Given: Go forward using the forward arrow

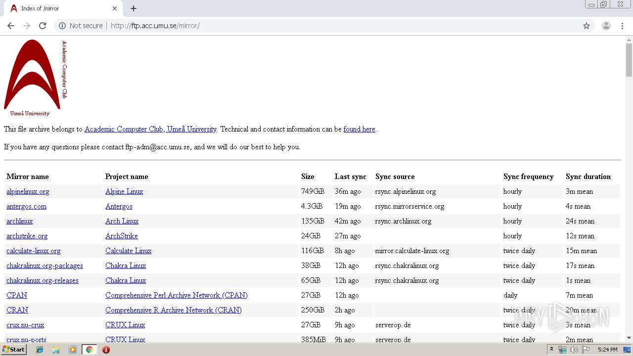Looking at the screenshot, I should coord(27,26).
